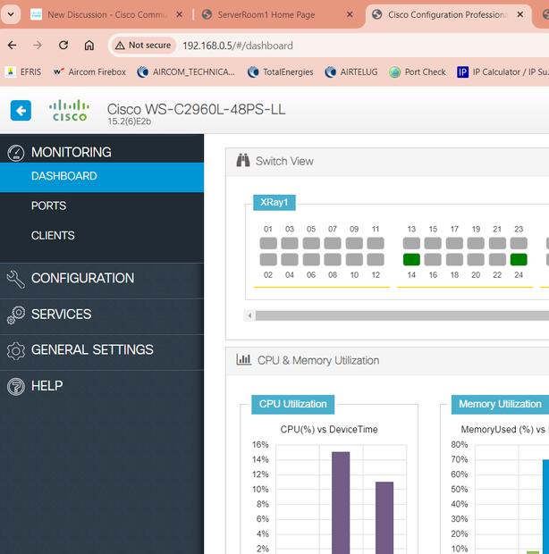Select DASHBOARD in sidebar
This screenshot has height=554, width=549.
[102, 177]
